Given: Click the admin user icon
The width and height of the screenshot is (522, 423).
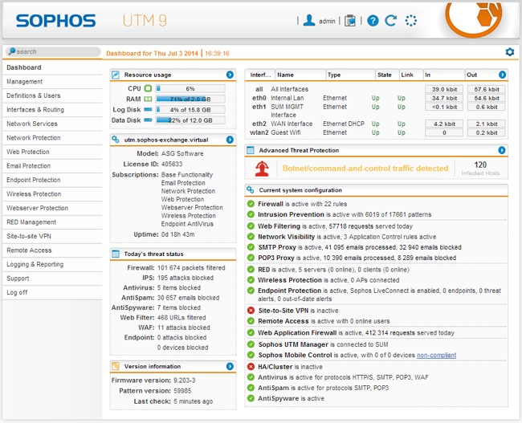Looking at the screenshot, I should click(x=309, y=20).
